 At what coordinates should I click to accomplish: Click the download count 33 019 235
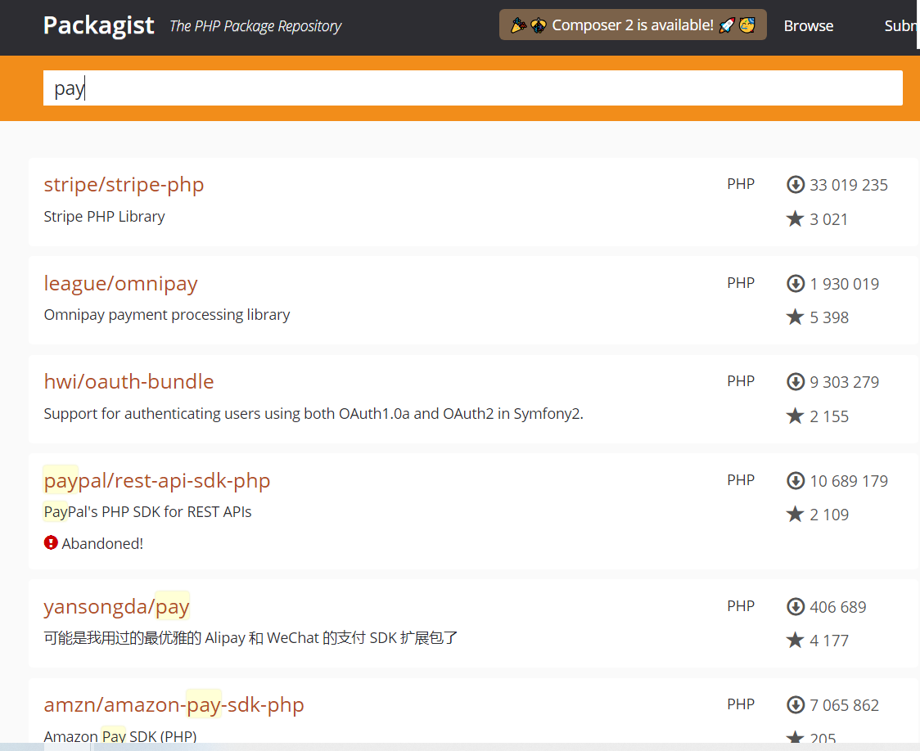coord(849,185)
